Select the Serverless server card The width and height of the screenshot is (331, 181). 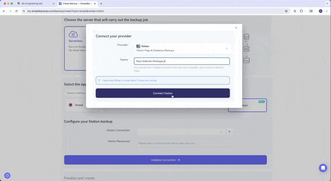pyautogui.click(x=75, y=48)
